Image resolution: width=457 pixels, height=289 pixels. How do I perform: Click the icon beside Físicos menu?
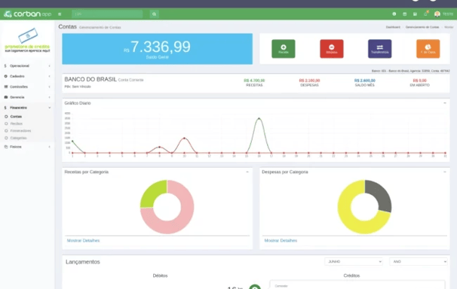pyautogui.click(x=6, y=147)
